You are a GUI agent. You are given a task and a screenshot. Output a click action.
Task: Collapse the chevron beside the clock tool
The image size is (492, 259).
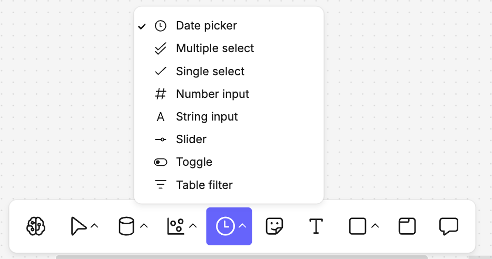coord(242,226)
